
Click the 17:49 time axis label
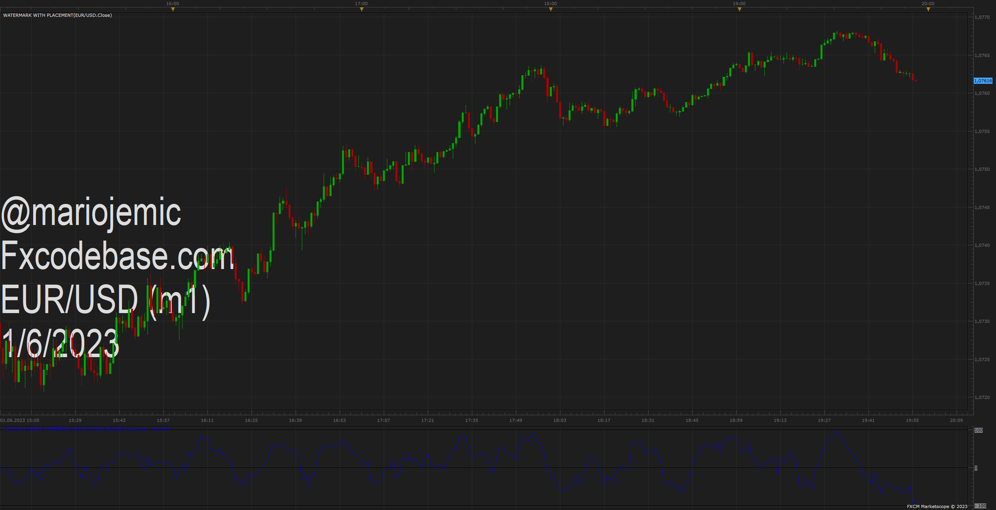pyautogui.click(x=516, y=420)
